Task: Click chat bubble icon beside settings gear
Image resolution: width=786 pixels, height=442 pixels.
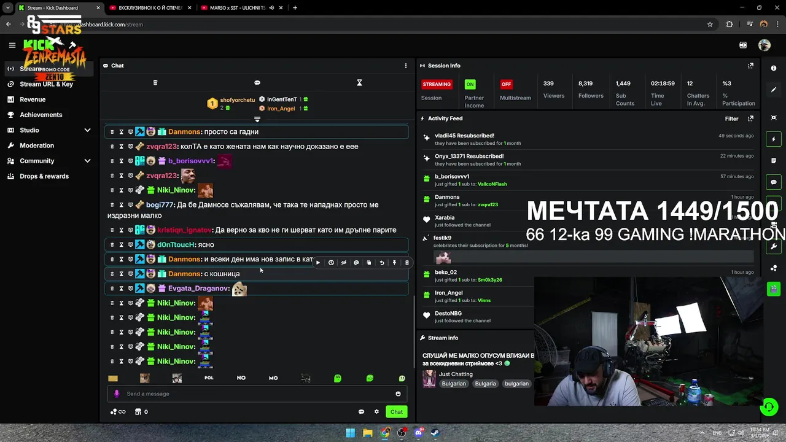Action: 361,412
